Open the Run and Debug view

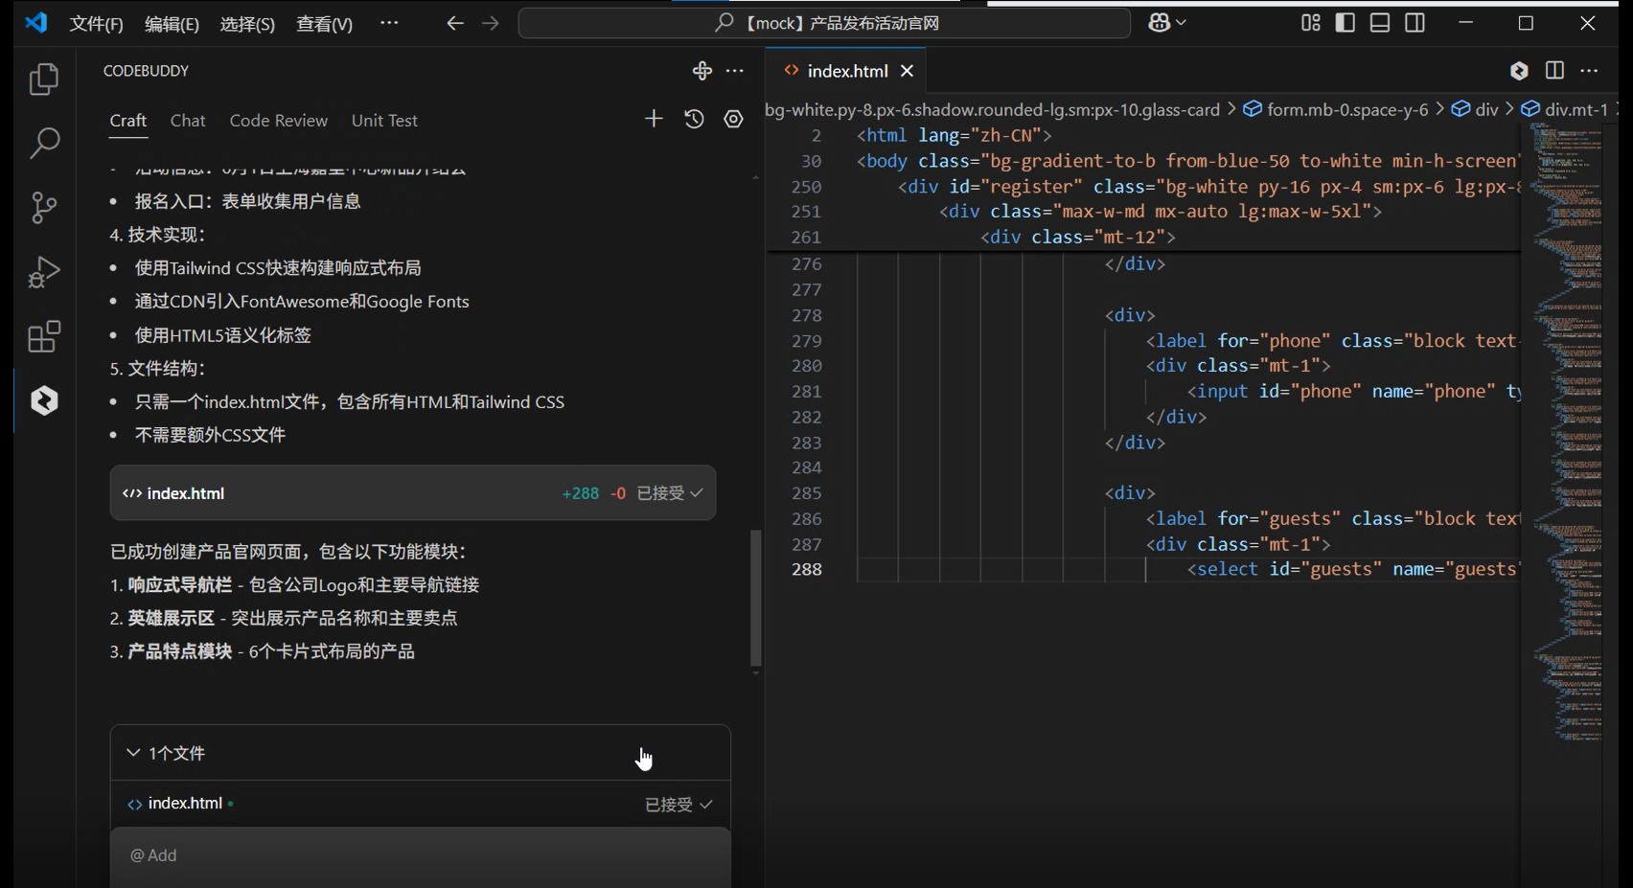(44, 272)
